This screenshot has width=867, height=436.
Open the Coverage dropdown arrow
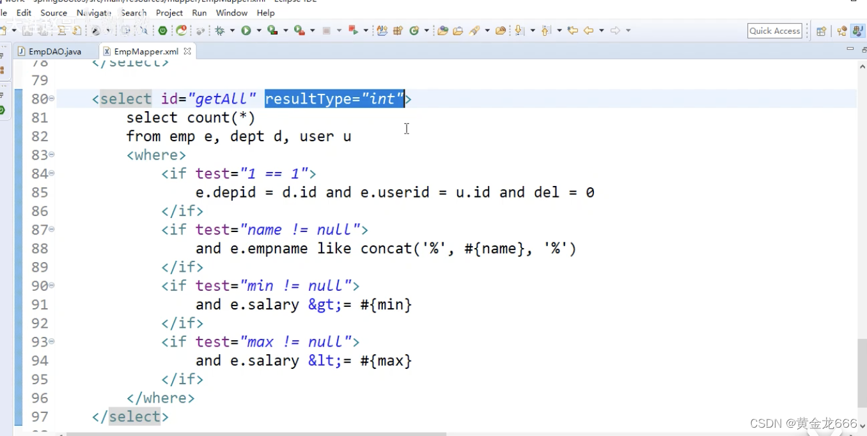(285, 31)
